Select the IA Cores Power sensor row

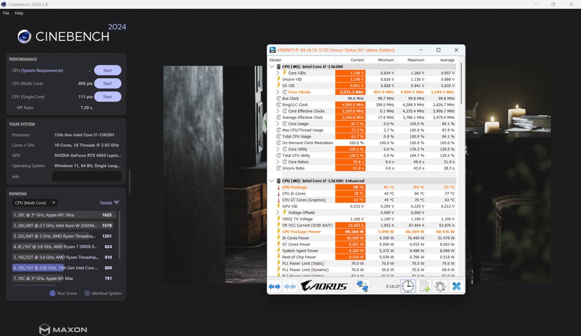tap(363, 238)
